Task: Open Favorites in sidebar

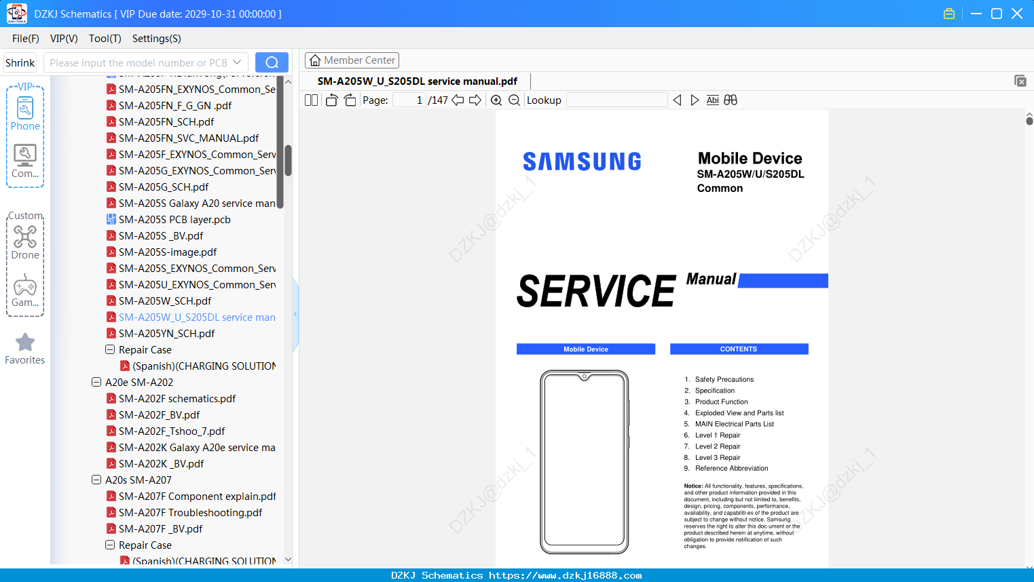Action: coord(25,349)
